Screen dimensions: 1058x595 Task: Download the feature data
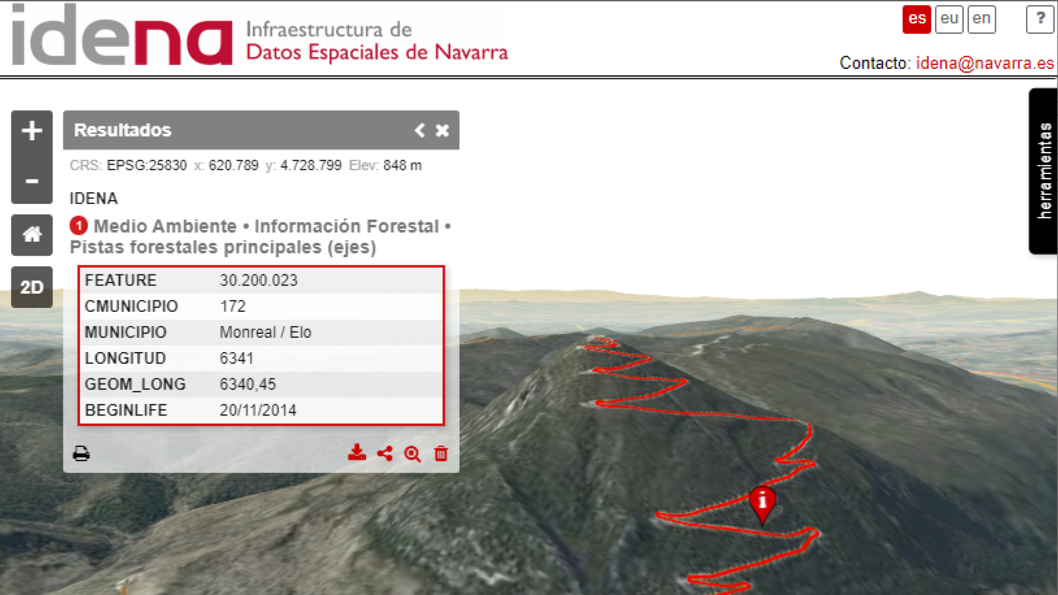357,453
